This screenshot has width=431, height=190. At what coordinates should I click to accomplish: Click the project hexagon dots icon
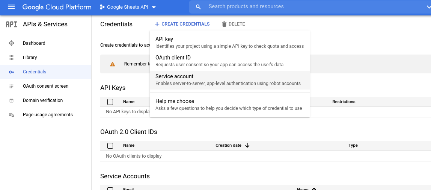point(102,7)
